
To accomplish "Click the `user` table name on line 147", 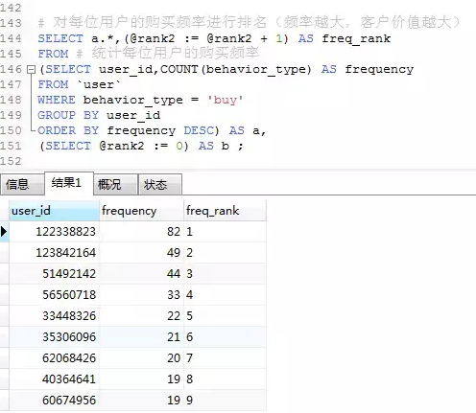I will pyautogui.click(x=99, y=84).
